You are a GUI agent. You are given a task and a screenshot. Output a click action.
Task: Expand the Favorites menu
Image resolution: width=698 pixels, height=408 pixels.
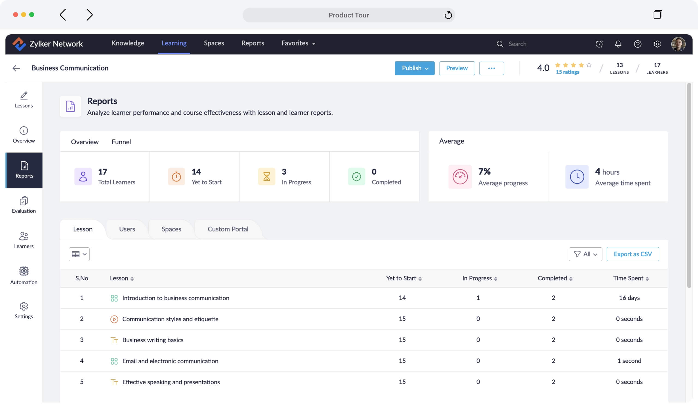click(x=298, y=43)
